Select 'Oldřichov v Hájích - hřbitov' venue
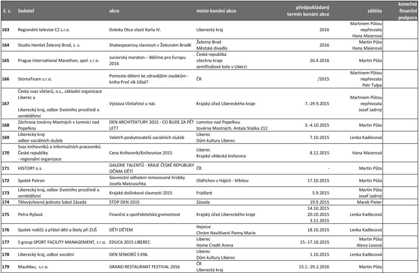The image size is (419, 273). point(222,181)
